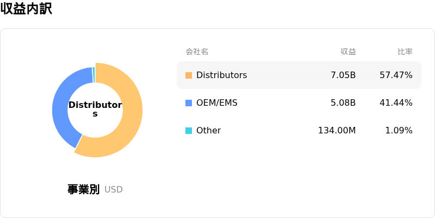
Task: Click the 7.05B revenue value
Action: pos(343,75)
